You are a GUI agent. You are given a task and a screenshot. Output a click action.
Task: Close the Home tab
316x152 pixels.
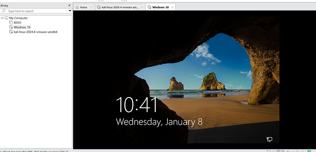(x=91, y=7)
